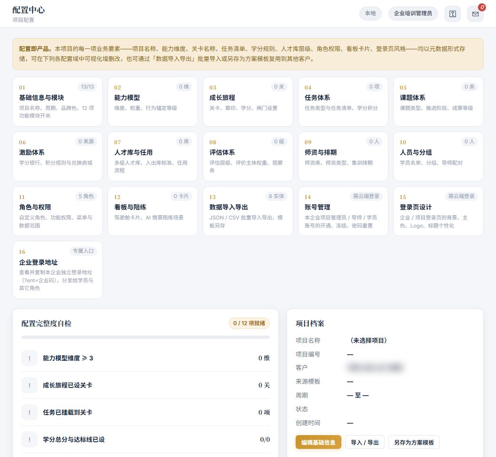
Task: Open the 师资与排期 card
Action: point(343,156)
